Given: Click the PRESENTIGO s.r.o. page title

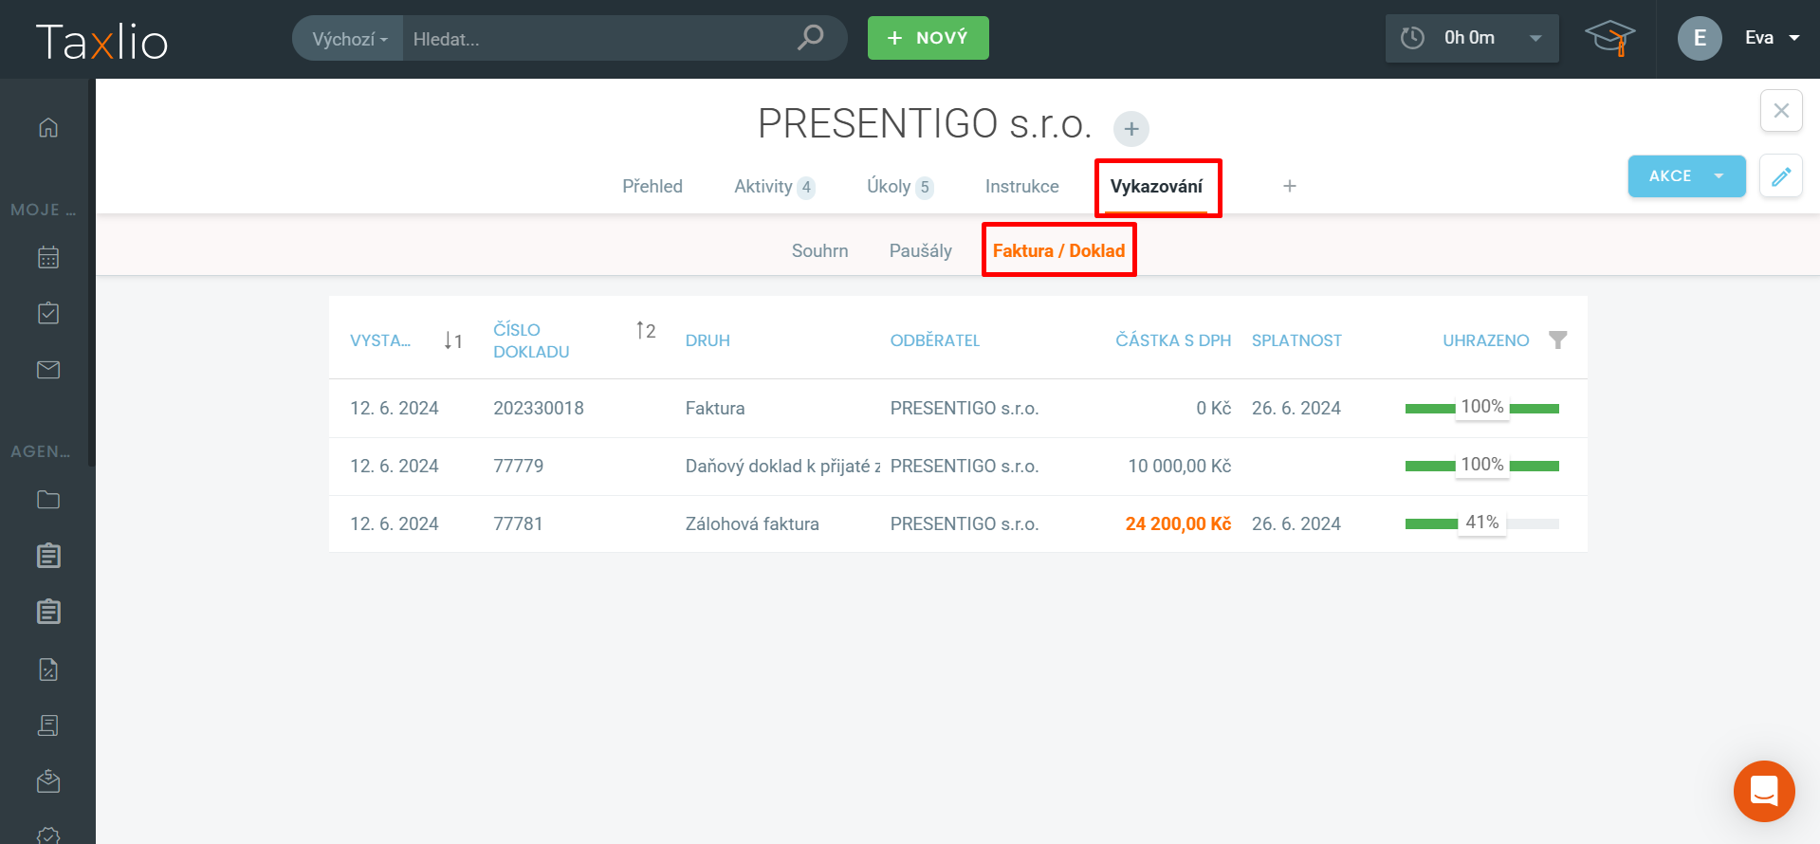Looking at the screenshot, I should pos(925,124).
